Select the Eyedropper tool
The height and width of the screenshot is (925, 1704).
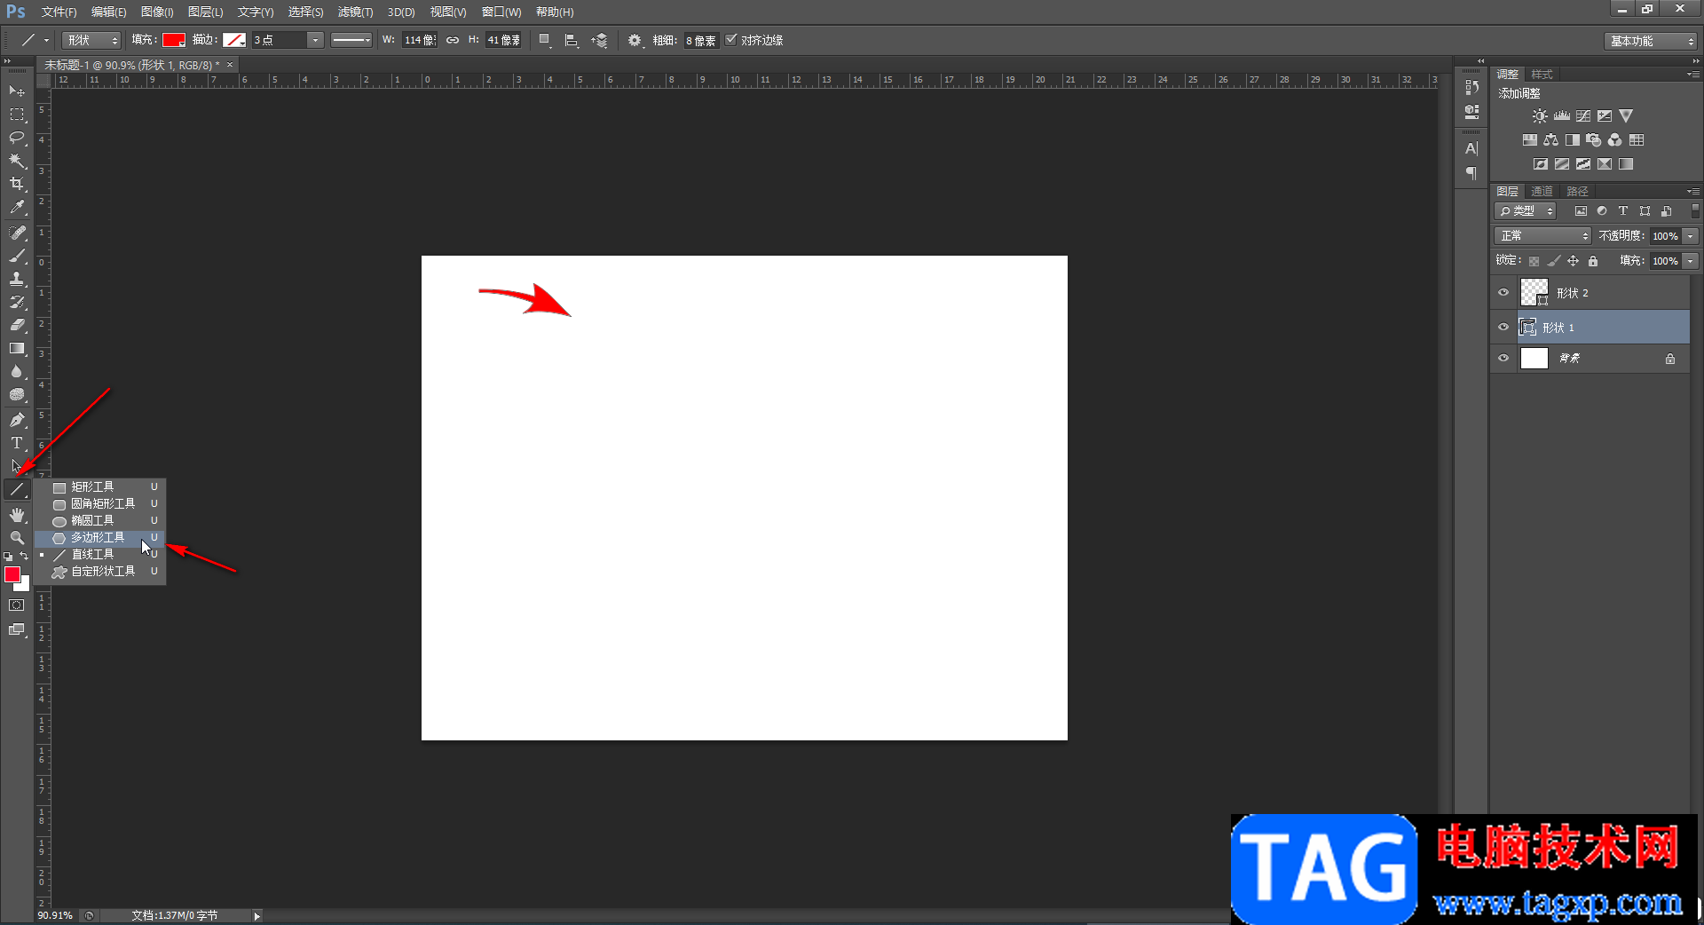[x=17, y=208]
